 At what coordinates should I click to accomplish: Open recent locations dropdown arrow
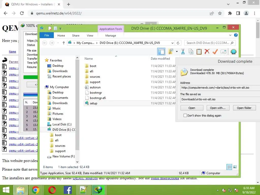pos(58,43)
